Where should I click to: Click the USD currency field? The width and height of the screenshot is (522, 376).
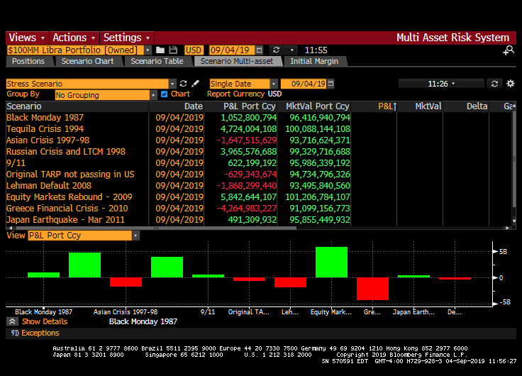click(194, 50)
